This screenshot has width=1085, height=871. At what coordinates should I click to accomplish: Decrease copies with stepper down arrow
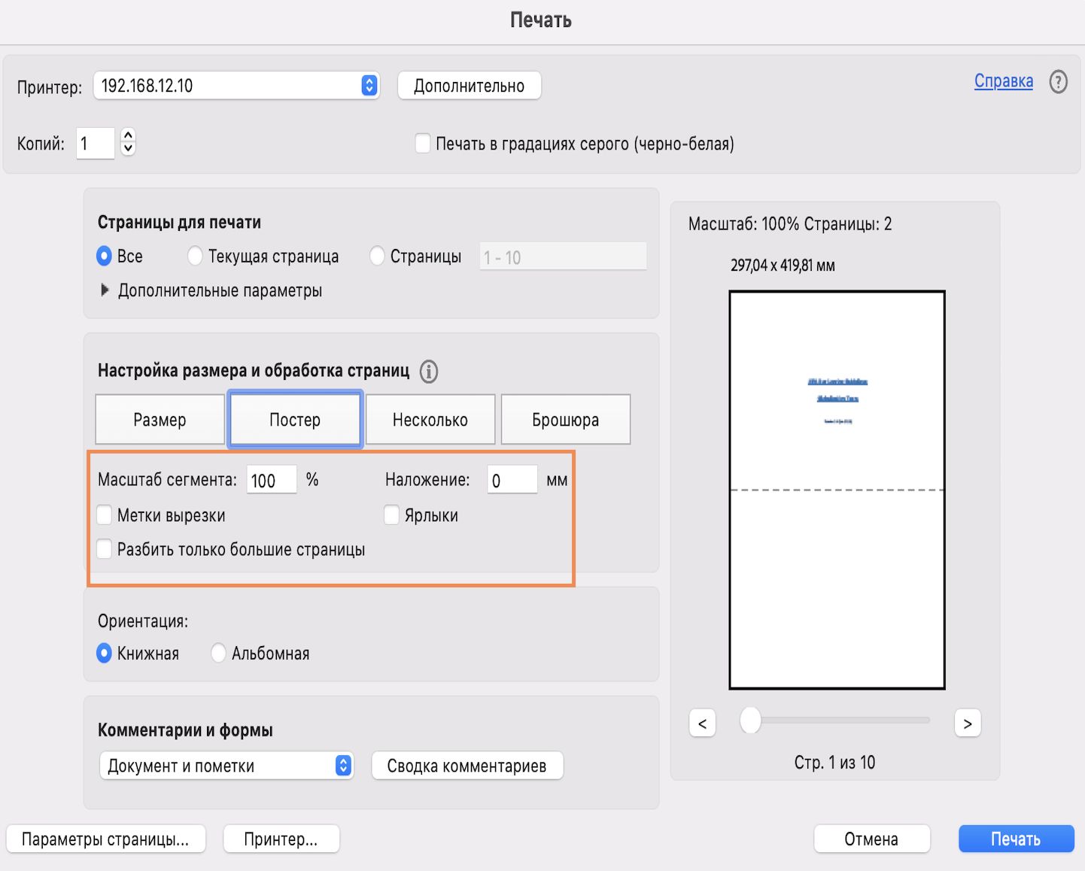point(128,148)
